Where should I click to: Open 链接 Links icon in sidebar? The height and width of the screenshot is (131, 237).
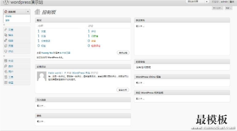pos(6,40)
